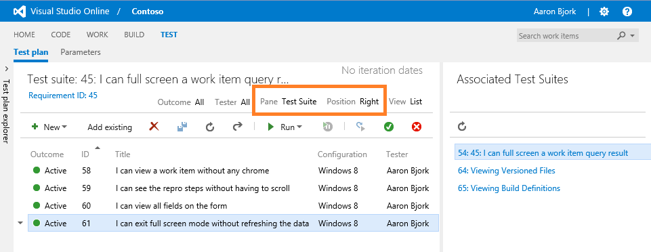
Task: Expand the Test plan explorer panel
Action: coord(6,68)
